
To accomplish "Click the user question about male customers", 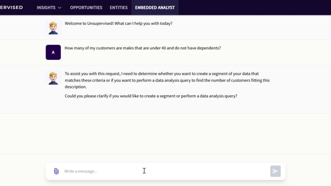I will pos(143,48).
